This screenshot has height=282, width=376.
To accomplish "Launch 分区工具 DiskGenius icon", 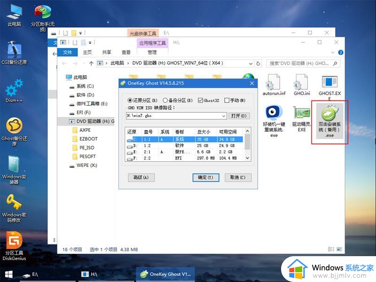I will (x=14, y=246).
